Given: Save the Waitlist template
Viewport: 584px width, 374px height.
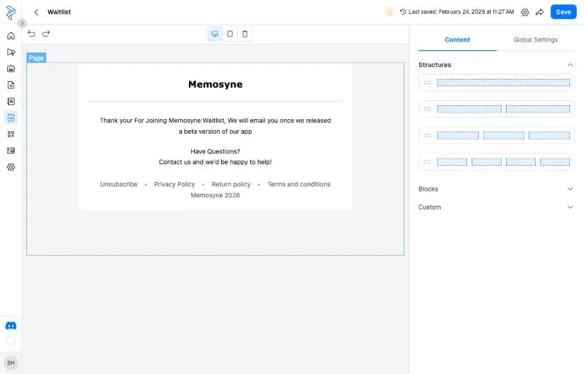Looking at the screenshot, I should click(563, 12).
